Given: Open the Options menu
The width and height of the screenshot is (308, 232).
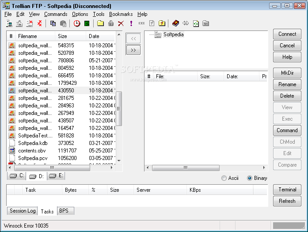Looking at the screenshot, I should click(x=80, y=14).
